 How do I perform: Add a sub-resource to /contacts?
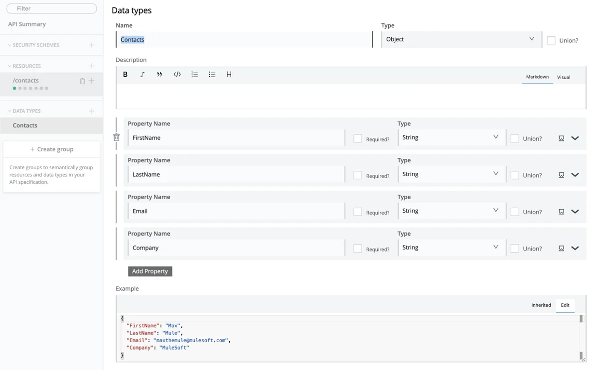point(91,81)
